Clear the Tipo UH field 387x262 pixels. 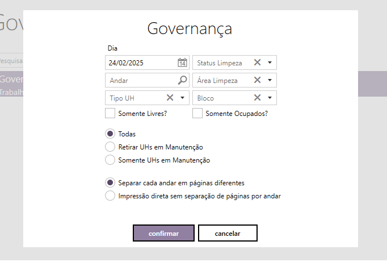(x=170, y=98)
